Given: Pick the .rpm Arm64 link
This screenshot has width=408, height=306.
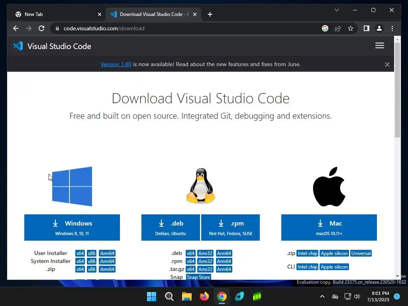Looking at the screenshot, I should [224, 261].
